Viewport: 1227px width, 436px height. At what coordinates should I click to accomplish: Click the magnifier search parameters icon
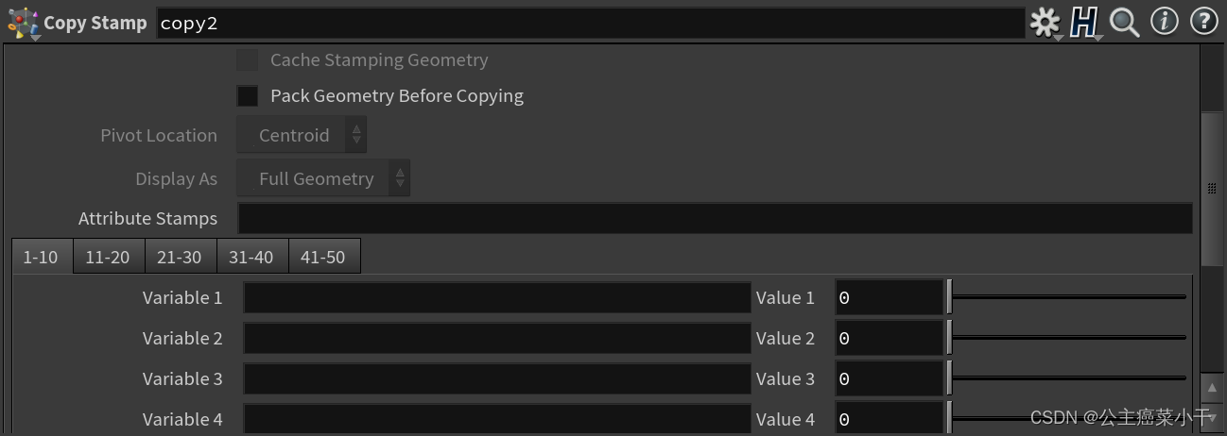tap(1124, 23)
